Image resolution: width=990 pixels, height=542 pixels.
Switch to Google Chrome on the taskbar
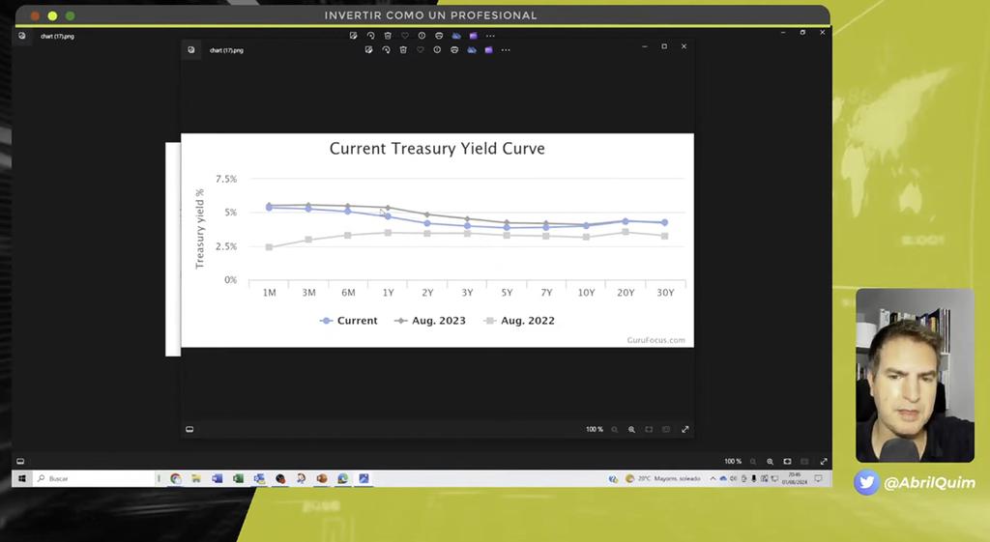[x=175, y=478]
